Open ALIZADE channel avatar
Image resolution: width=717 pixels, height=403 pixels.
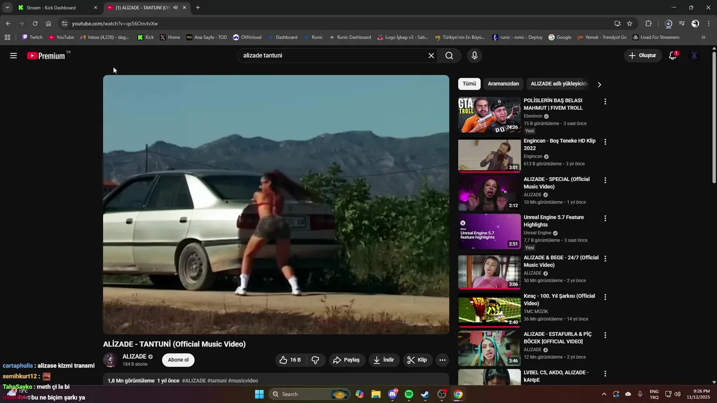click(110, 360)
